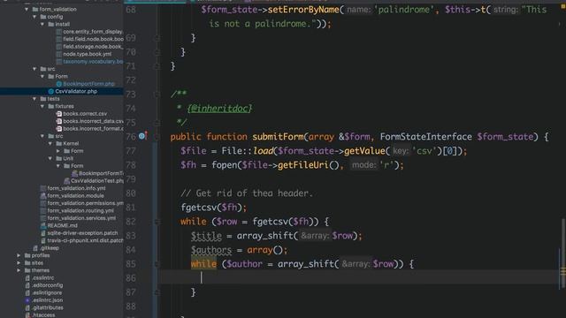The height and width of the screenshot is (318, 566).
Task: Collapse the Unit folder
Action: point(50,158)
